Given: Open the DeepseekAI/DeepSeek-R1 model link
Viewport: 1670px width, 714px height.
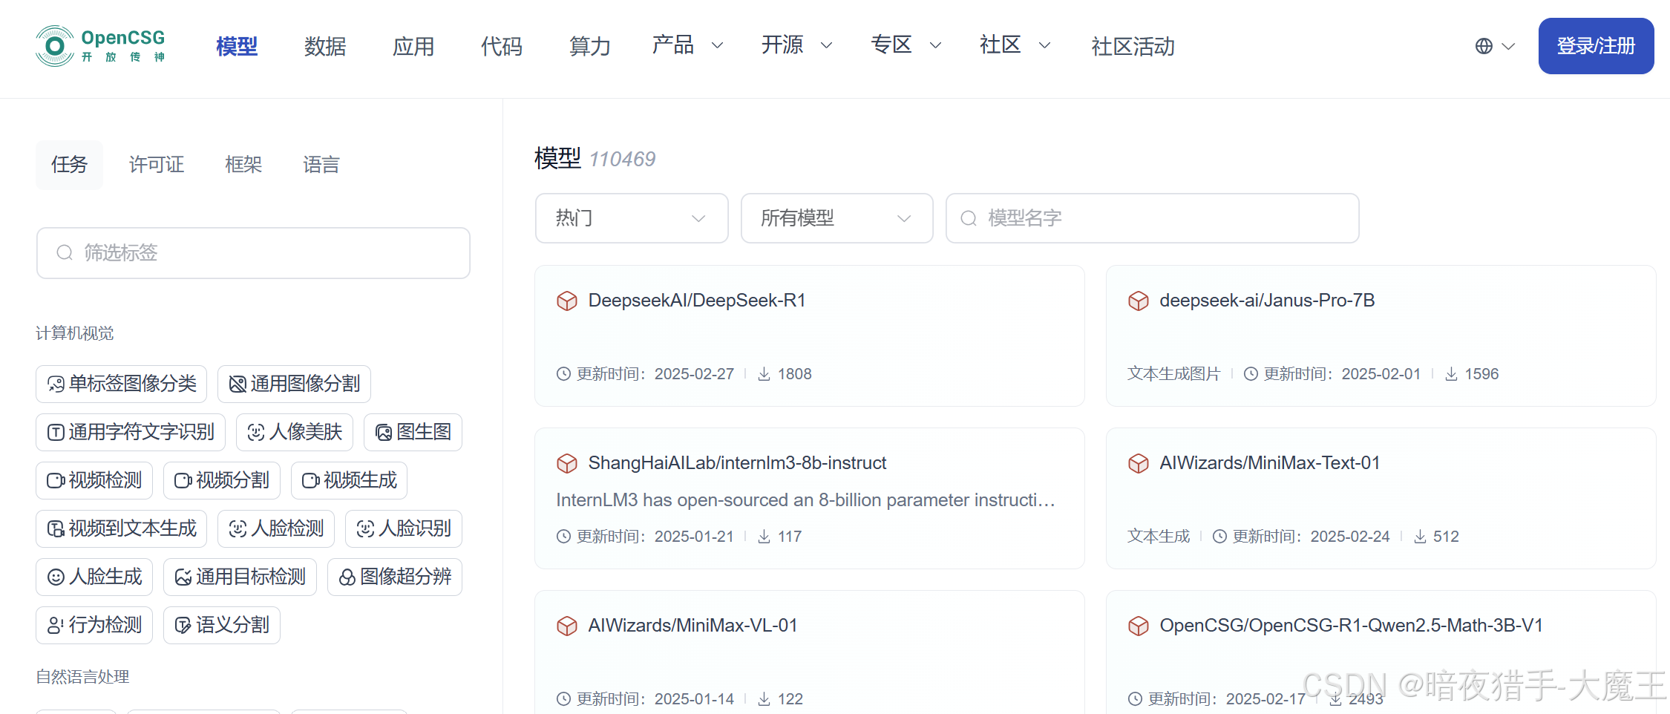Looking at the screenshot, I should pos(697,301).
